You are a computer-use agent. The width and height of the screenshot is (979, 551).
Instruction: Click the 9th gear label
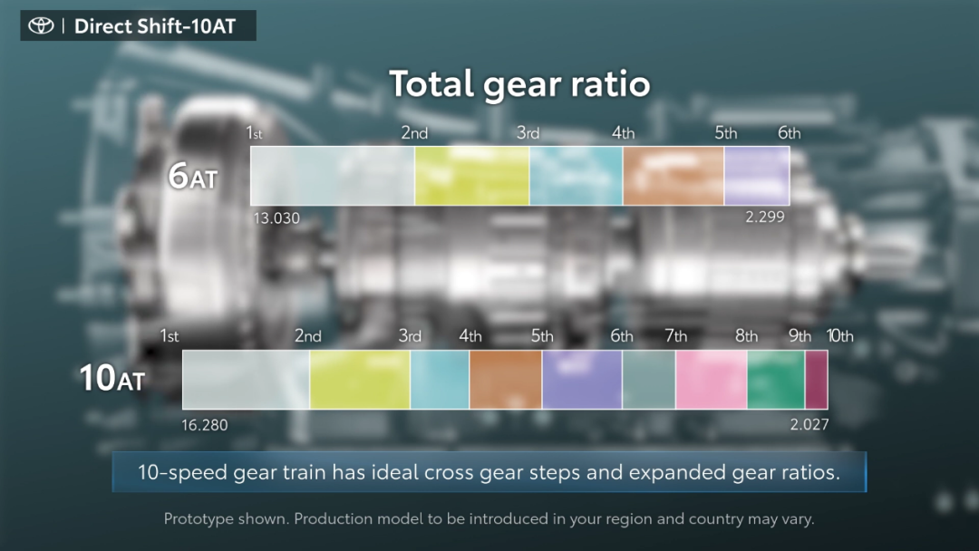click(x=800, y=336)
